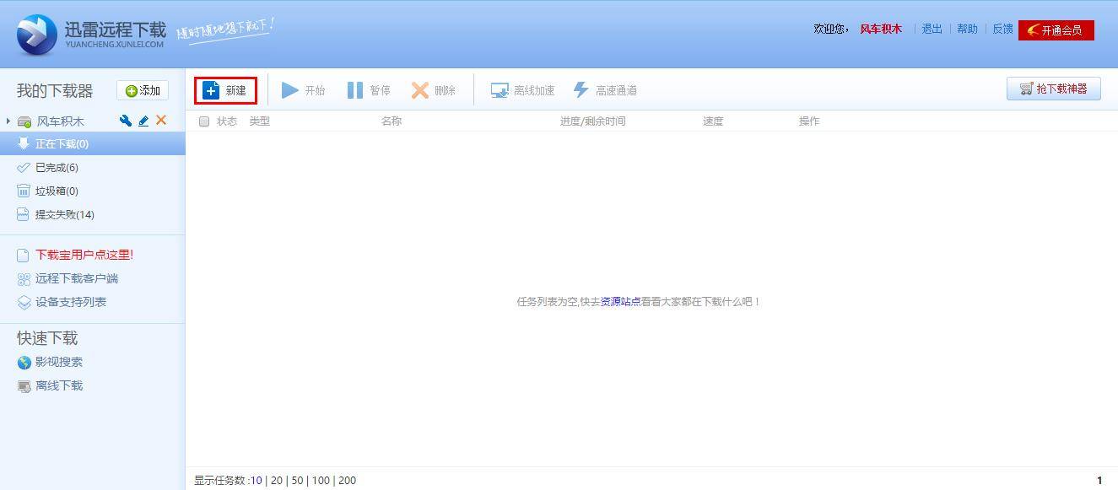The height and width of the screenshot is (490, 1118).
Task: Open the 垃圾箱(0) trash folder
Action: pos(56,191)
